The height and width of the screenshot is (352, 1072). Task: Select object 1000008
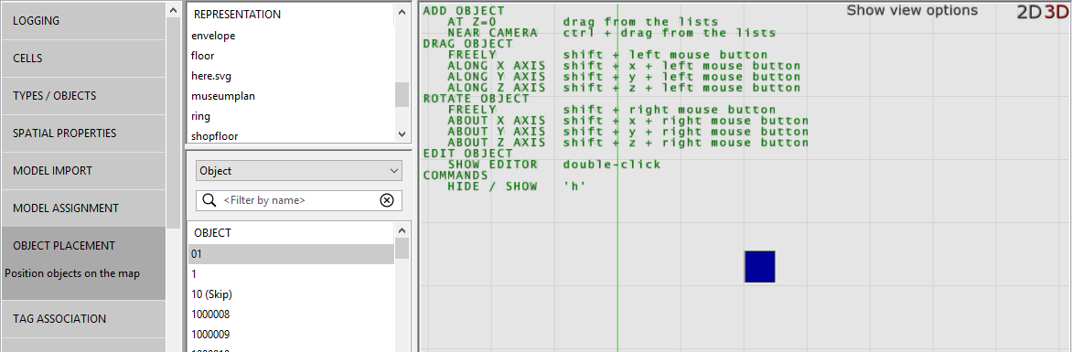(291, 315)
